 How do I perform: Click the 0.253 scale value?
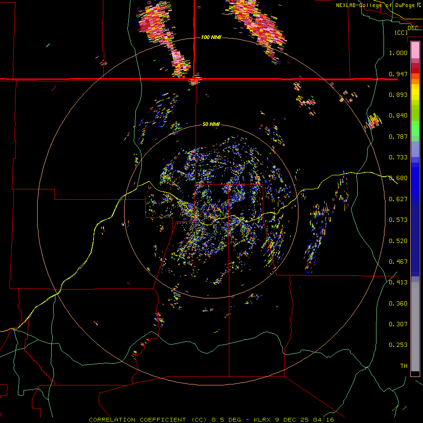coord(398,345)
